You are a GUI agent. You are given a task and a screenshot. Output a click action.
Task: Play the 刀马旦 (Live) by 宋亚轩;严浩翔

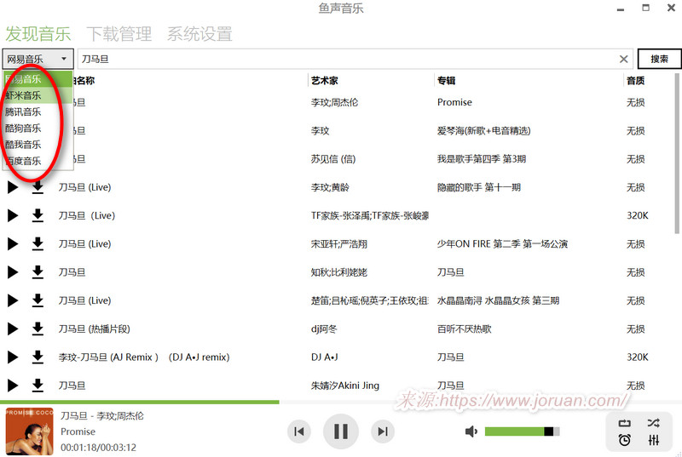point(13,244)
